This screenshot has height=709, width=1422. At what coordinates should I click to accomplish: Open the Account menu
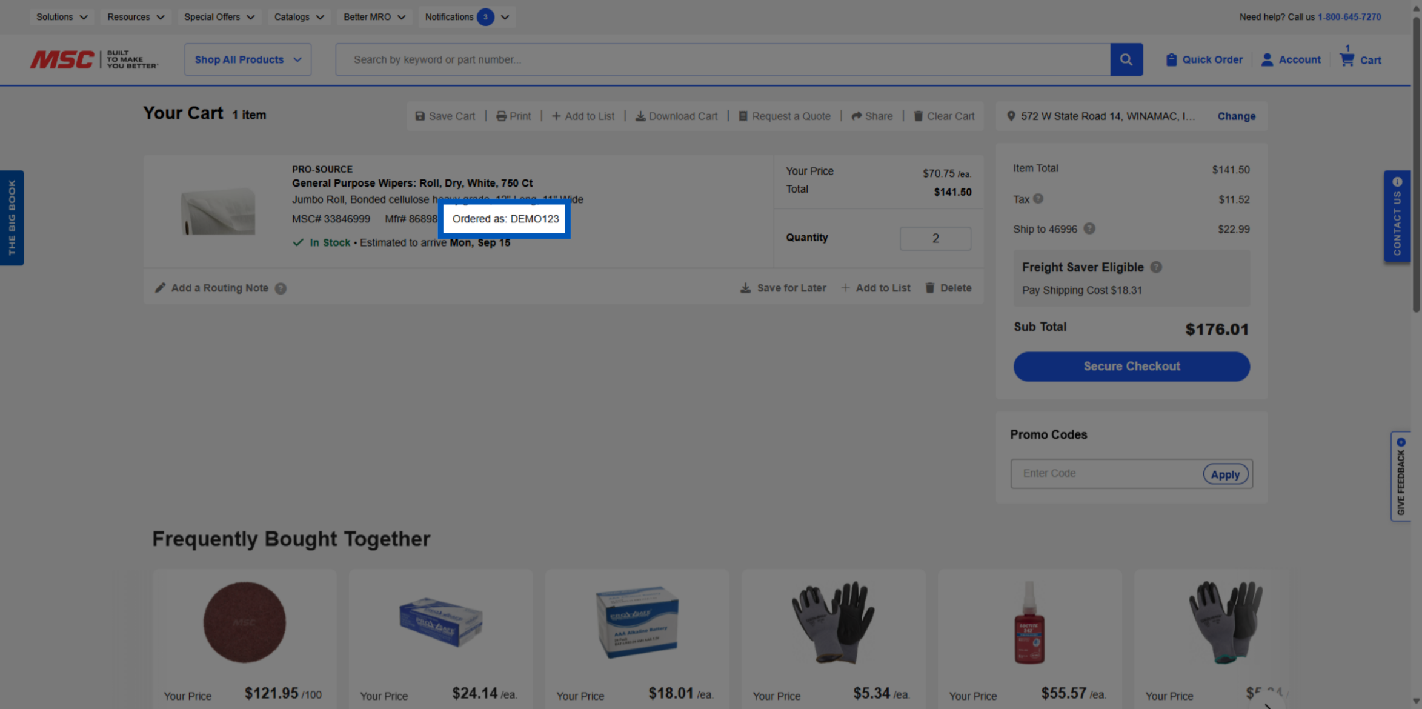1291,59
